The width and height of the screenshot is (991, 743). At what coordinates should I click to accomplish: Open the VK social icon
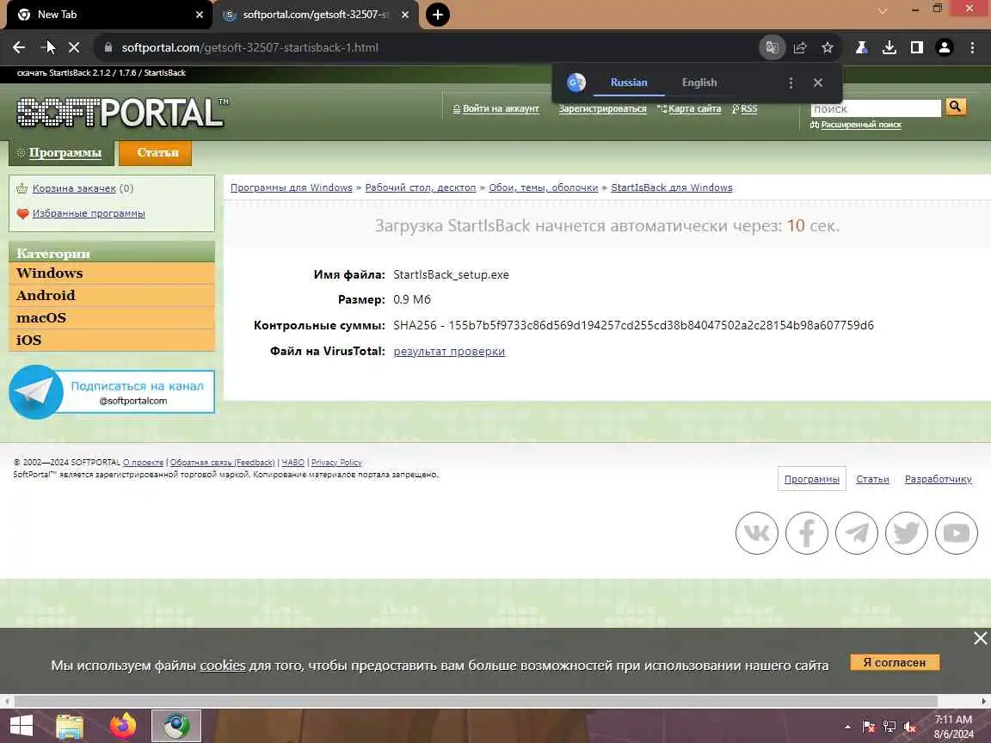756,533
